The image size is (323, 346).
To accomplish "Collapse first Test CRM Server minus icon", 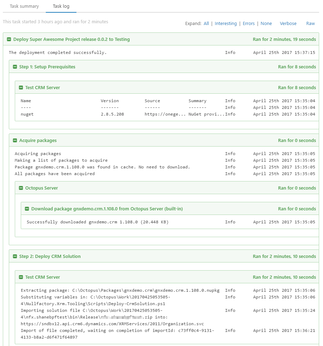I will 21,88.
